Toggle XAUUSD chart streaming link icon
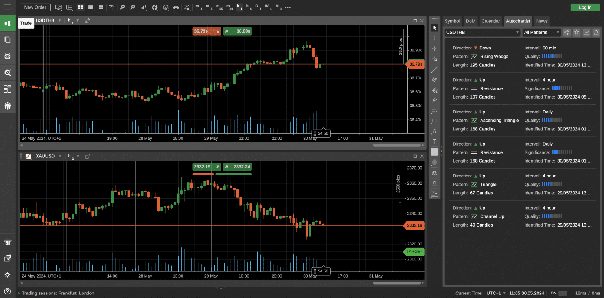This screenshot has width=604, height=298. (x=87, y=156)
